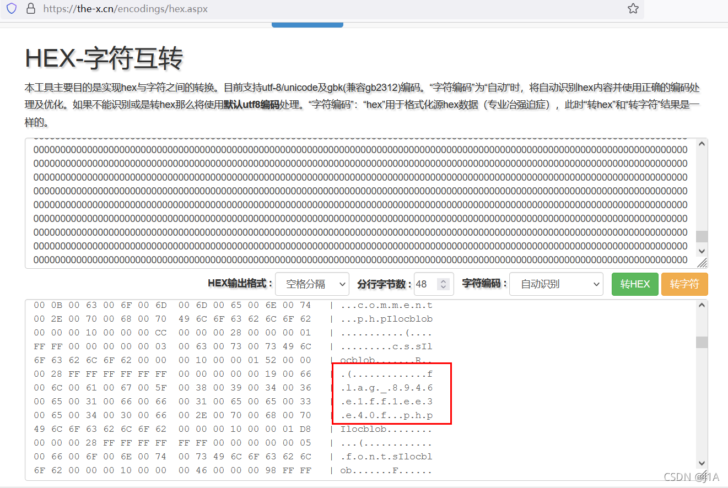Click hex row beginning 'FF FF 00 00'

pos(172,346)
